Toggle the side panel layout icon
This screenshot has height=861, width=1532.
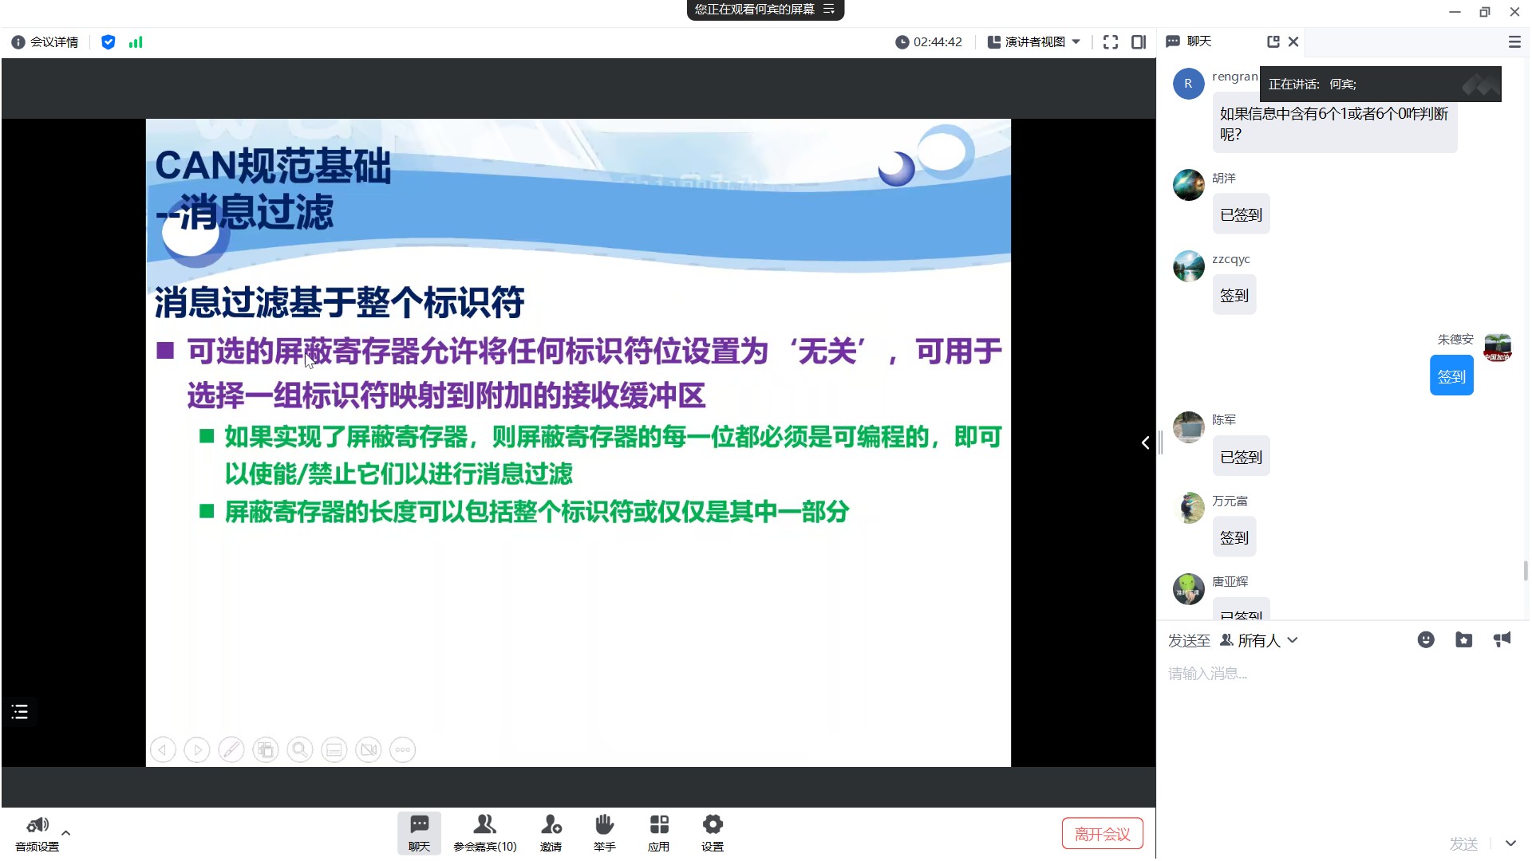(x=1139, y=42)
